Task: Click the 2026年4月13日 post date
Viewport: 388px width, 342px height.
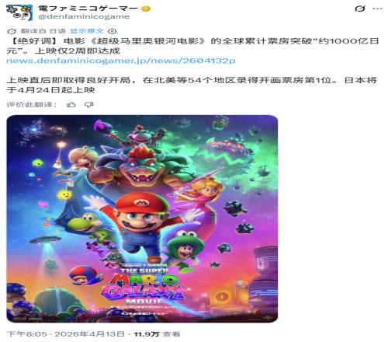Action: point(89,334)
